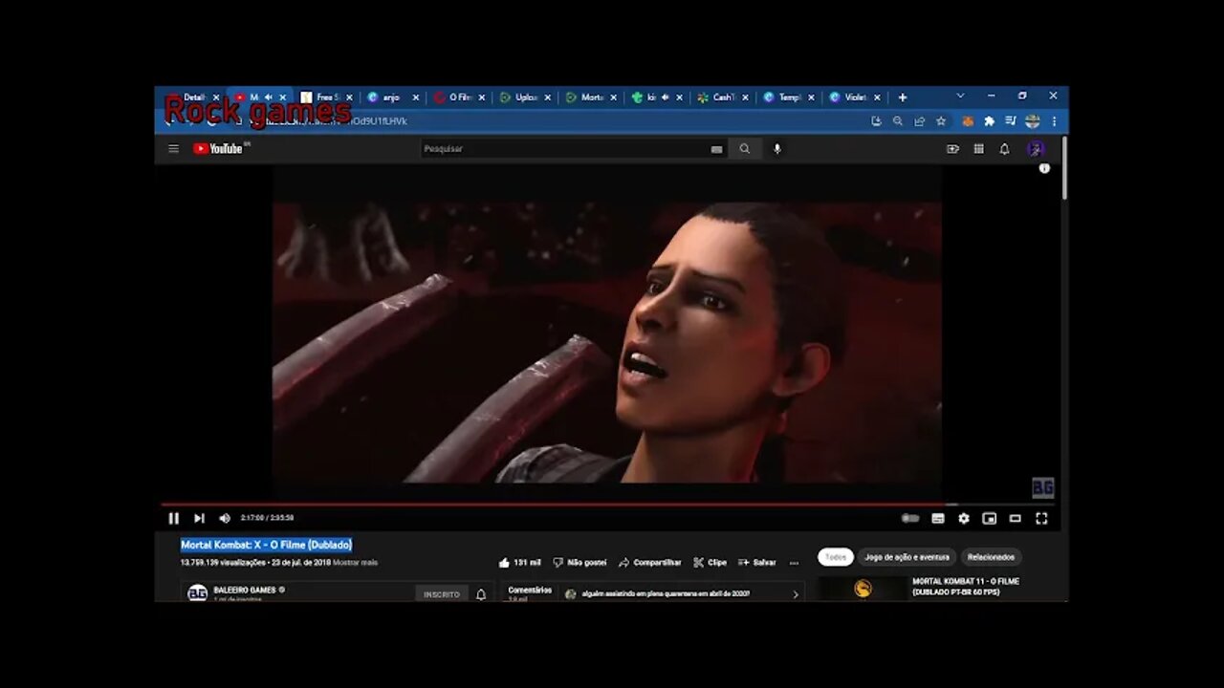
Task: Open the BALEEIRO GAMES channel name
Action: tap(245, 591)
